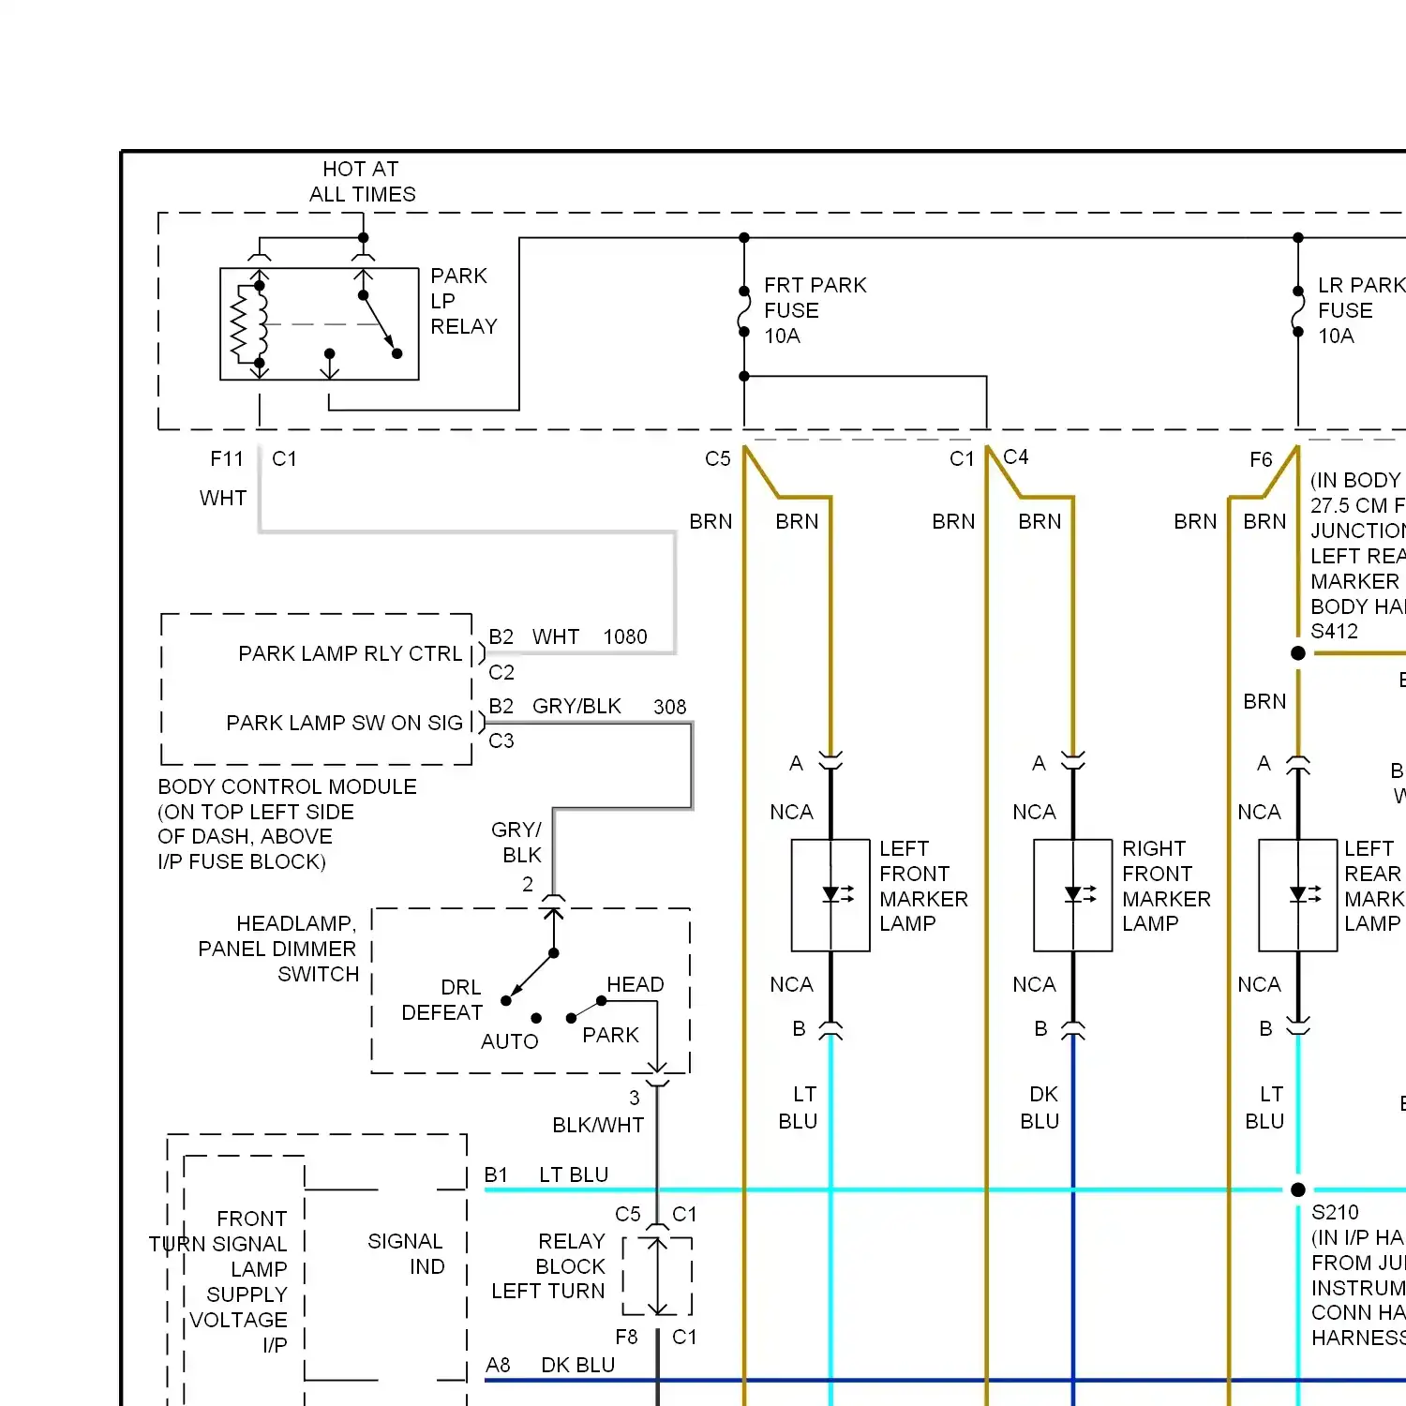Image resolution: width=1406 pixels, height=1406 pixels.
Task: Click the 'C4' connector label
Action: pyautogui.click(x=1016, y=456)
